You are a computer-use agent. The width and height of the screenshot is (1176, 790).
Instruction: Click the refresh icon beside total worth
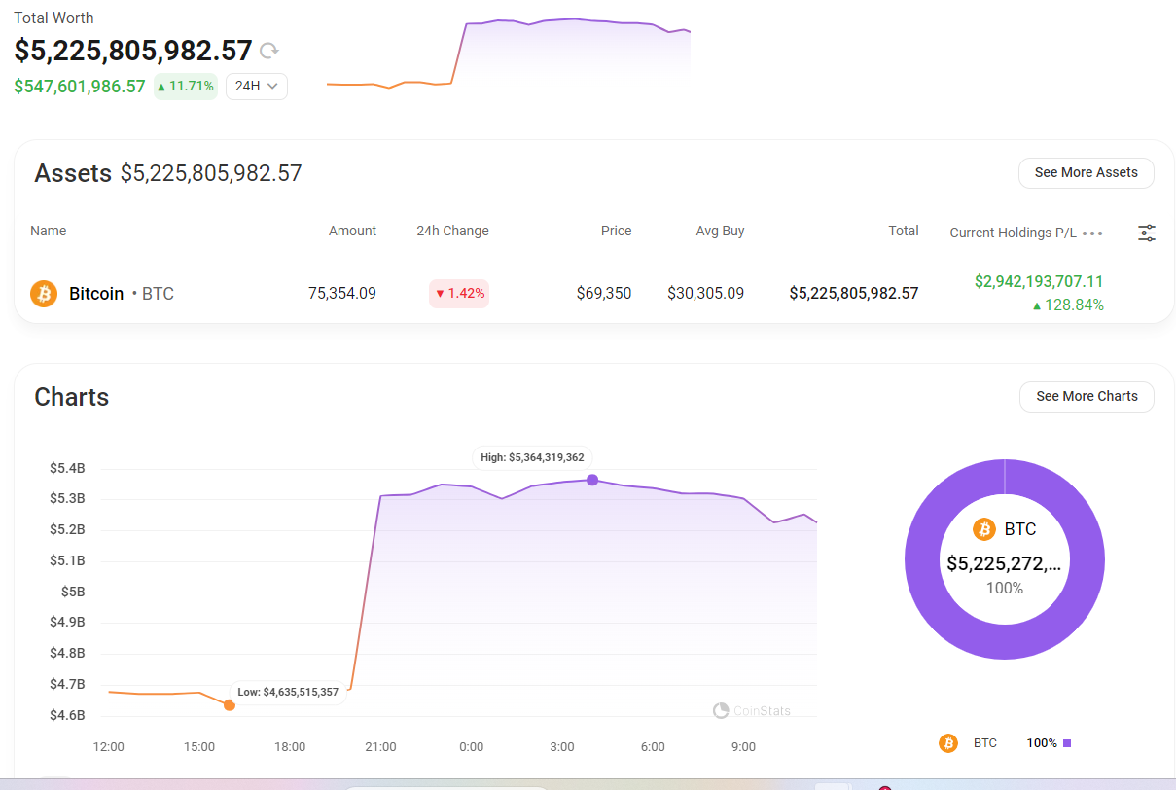(269, 51)
